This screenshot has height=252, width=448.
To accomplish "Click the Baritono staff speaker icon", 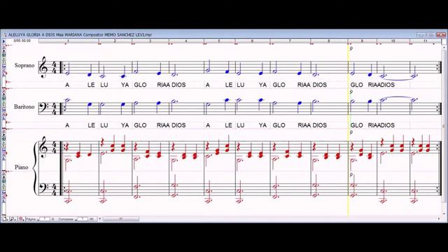I will pos(4,99).
